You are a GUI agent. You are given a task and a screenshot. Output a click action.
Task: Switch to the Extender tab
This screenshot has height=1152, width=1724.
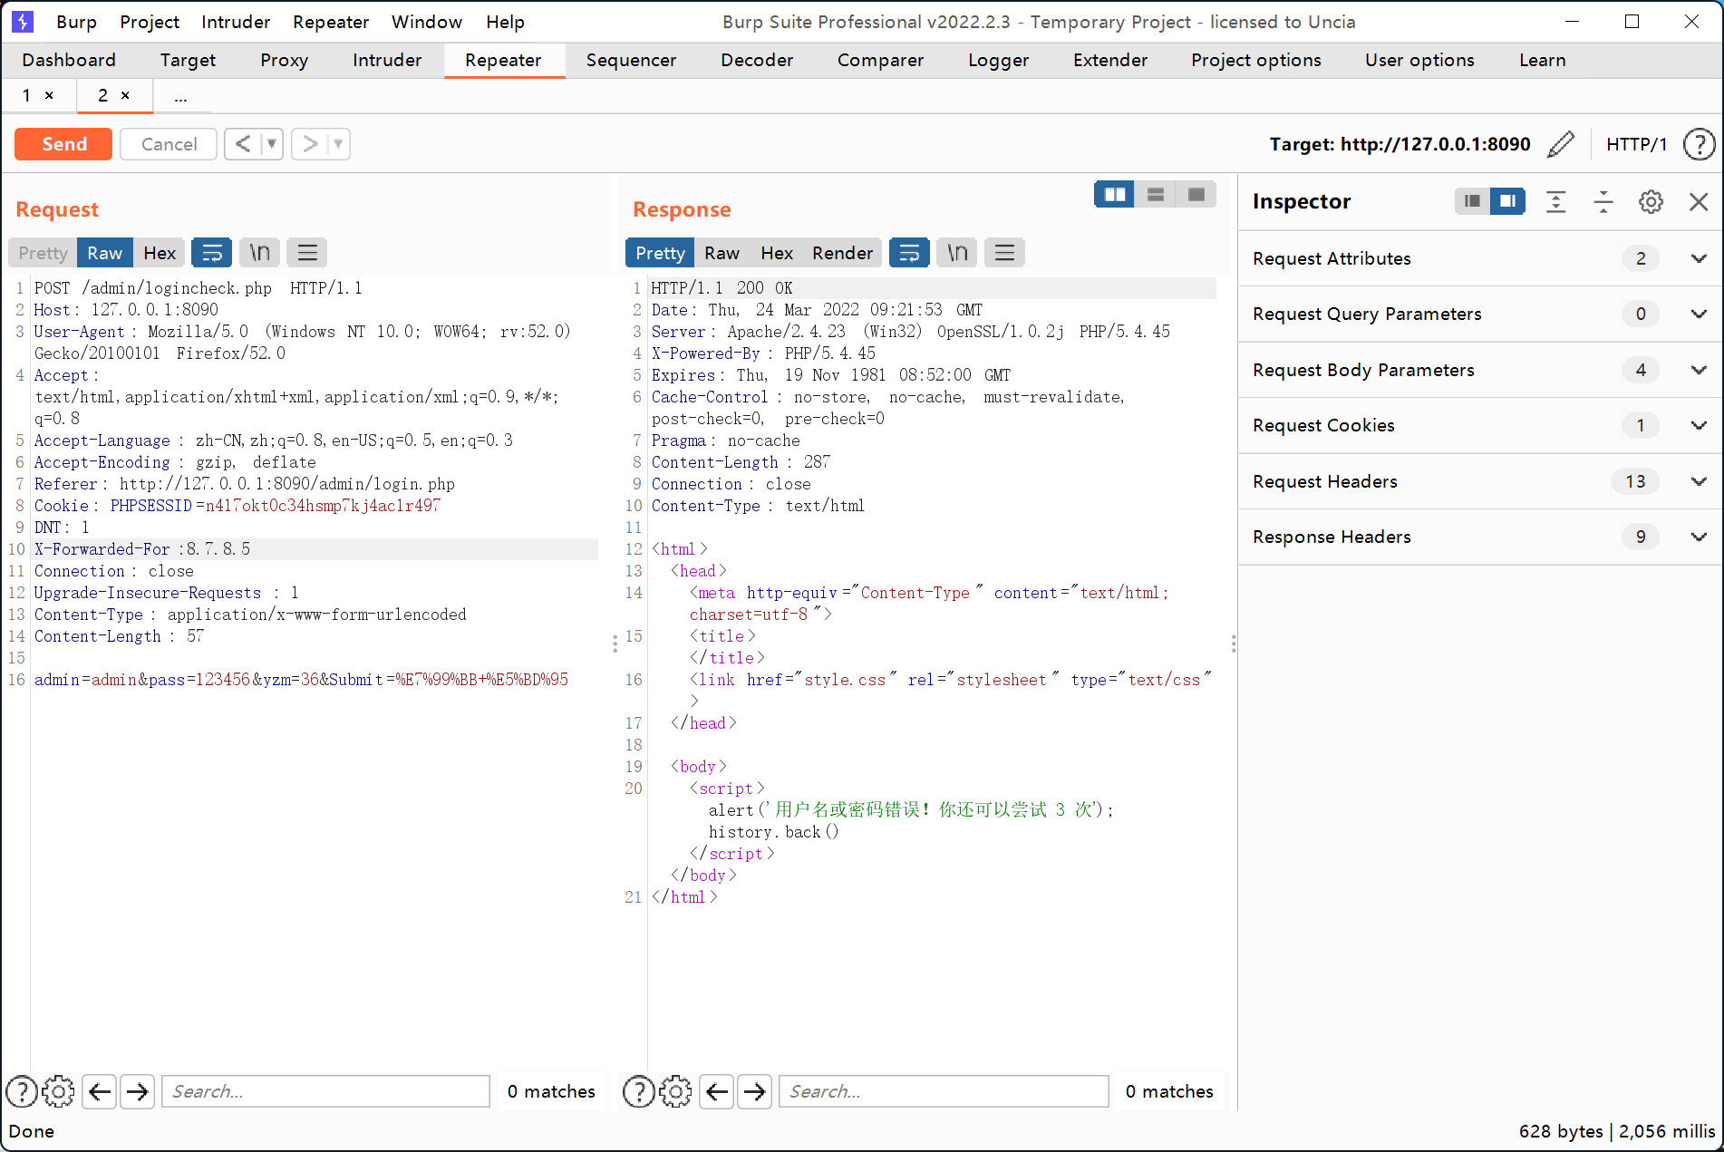pyautogui.click(x=1110, y=60)
